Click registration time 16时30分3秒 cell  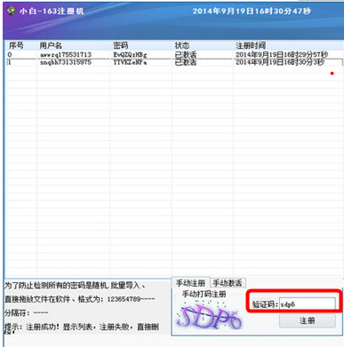click(x=280, y=62)
